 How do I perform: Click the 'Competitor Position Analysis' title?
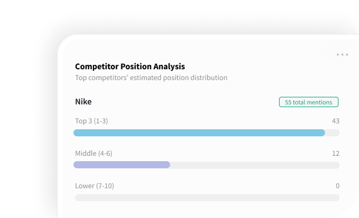point(130,67)
